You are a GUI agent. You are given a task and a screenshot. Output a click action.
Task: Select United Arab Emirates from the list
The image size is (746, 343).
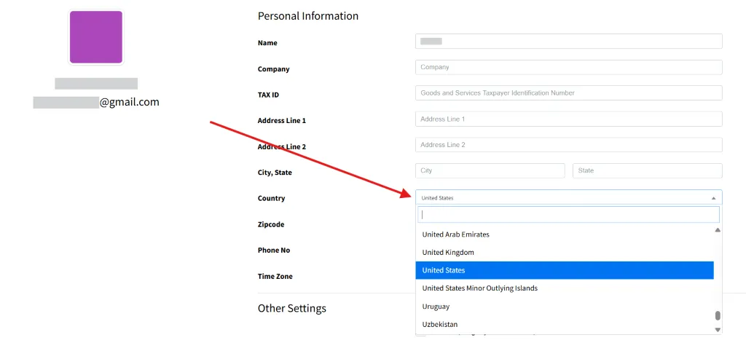[x=455, y=234]
